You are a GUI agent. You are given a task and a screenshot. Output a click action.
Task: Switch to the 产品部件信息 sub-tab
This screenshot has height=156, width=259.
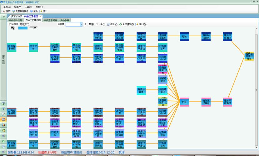coord(16,20)
